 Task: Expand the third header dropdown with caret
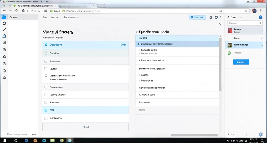point(71,17)
